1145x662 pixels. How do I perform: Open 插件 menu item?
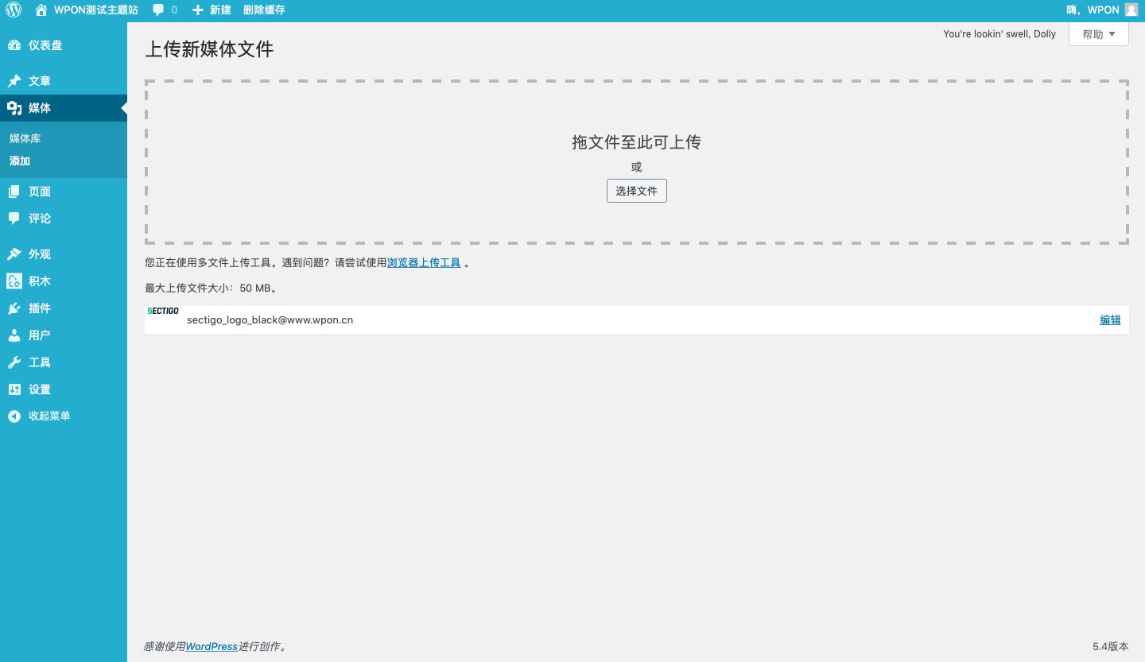[64, 308]
